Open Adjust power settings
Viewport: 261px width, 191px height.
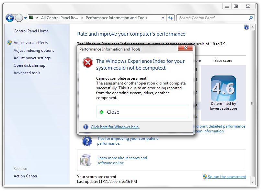(x=32, y=58)
